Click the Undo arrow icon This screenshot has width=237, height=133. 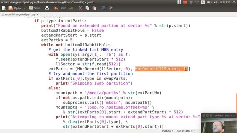[x=56, y=8]
